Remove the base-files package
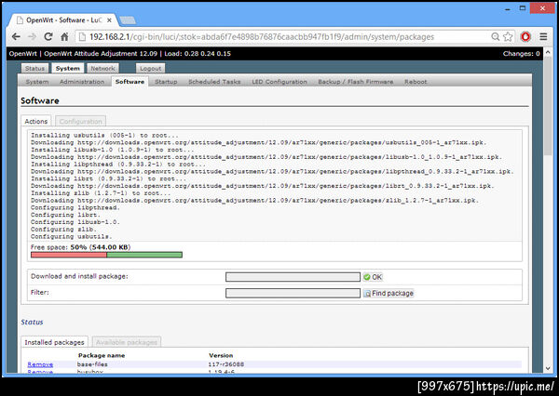 coord(40,364)
